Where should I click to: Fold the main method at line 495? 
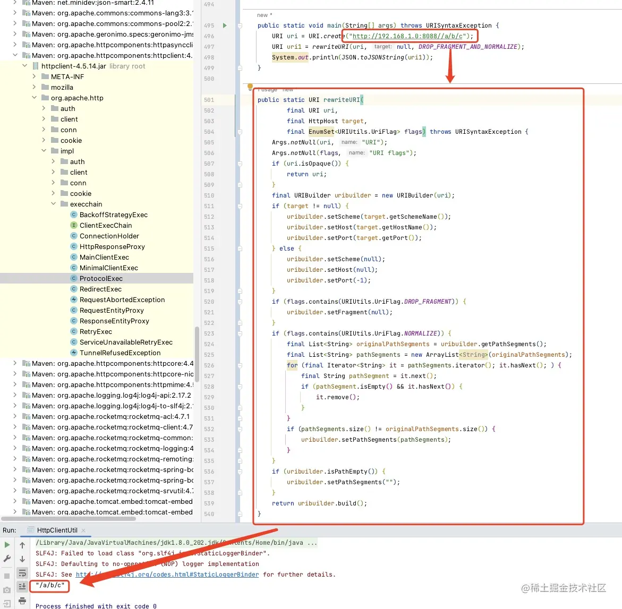pyautogui.click(x=240, y=25)
